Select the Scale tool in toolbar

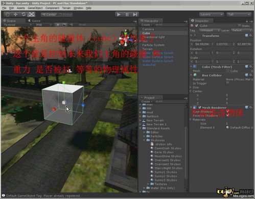pyautogui.click(x=31, y=14)
